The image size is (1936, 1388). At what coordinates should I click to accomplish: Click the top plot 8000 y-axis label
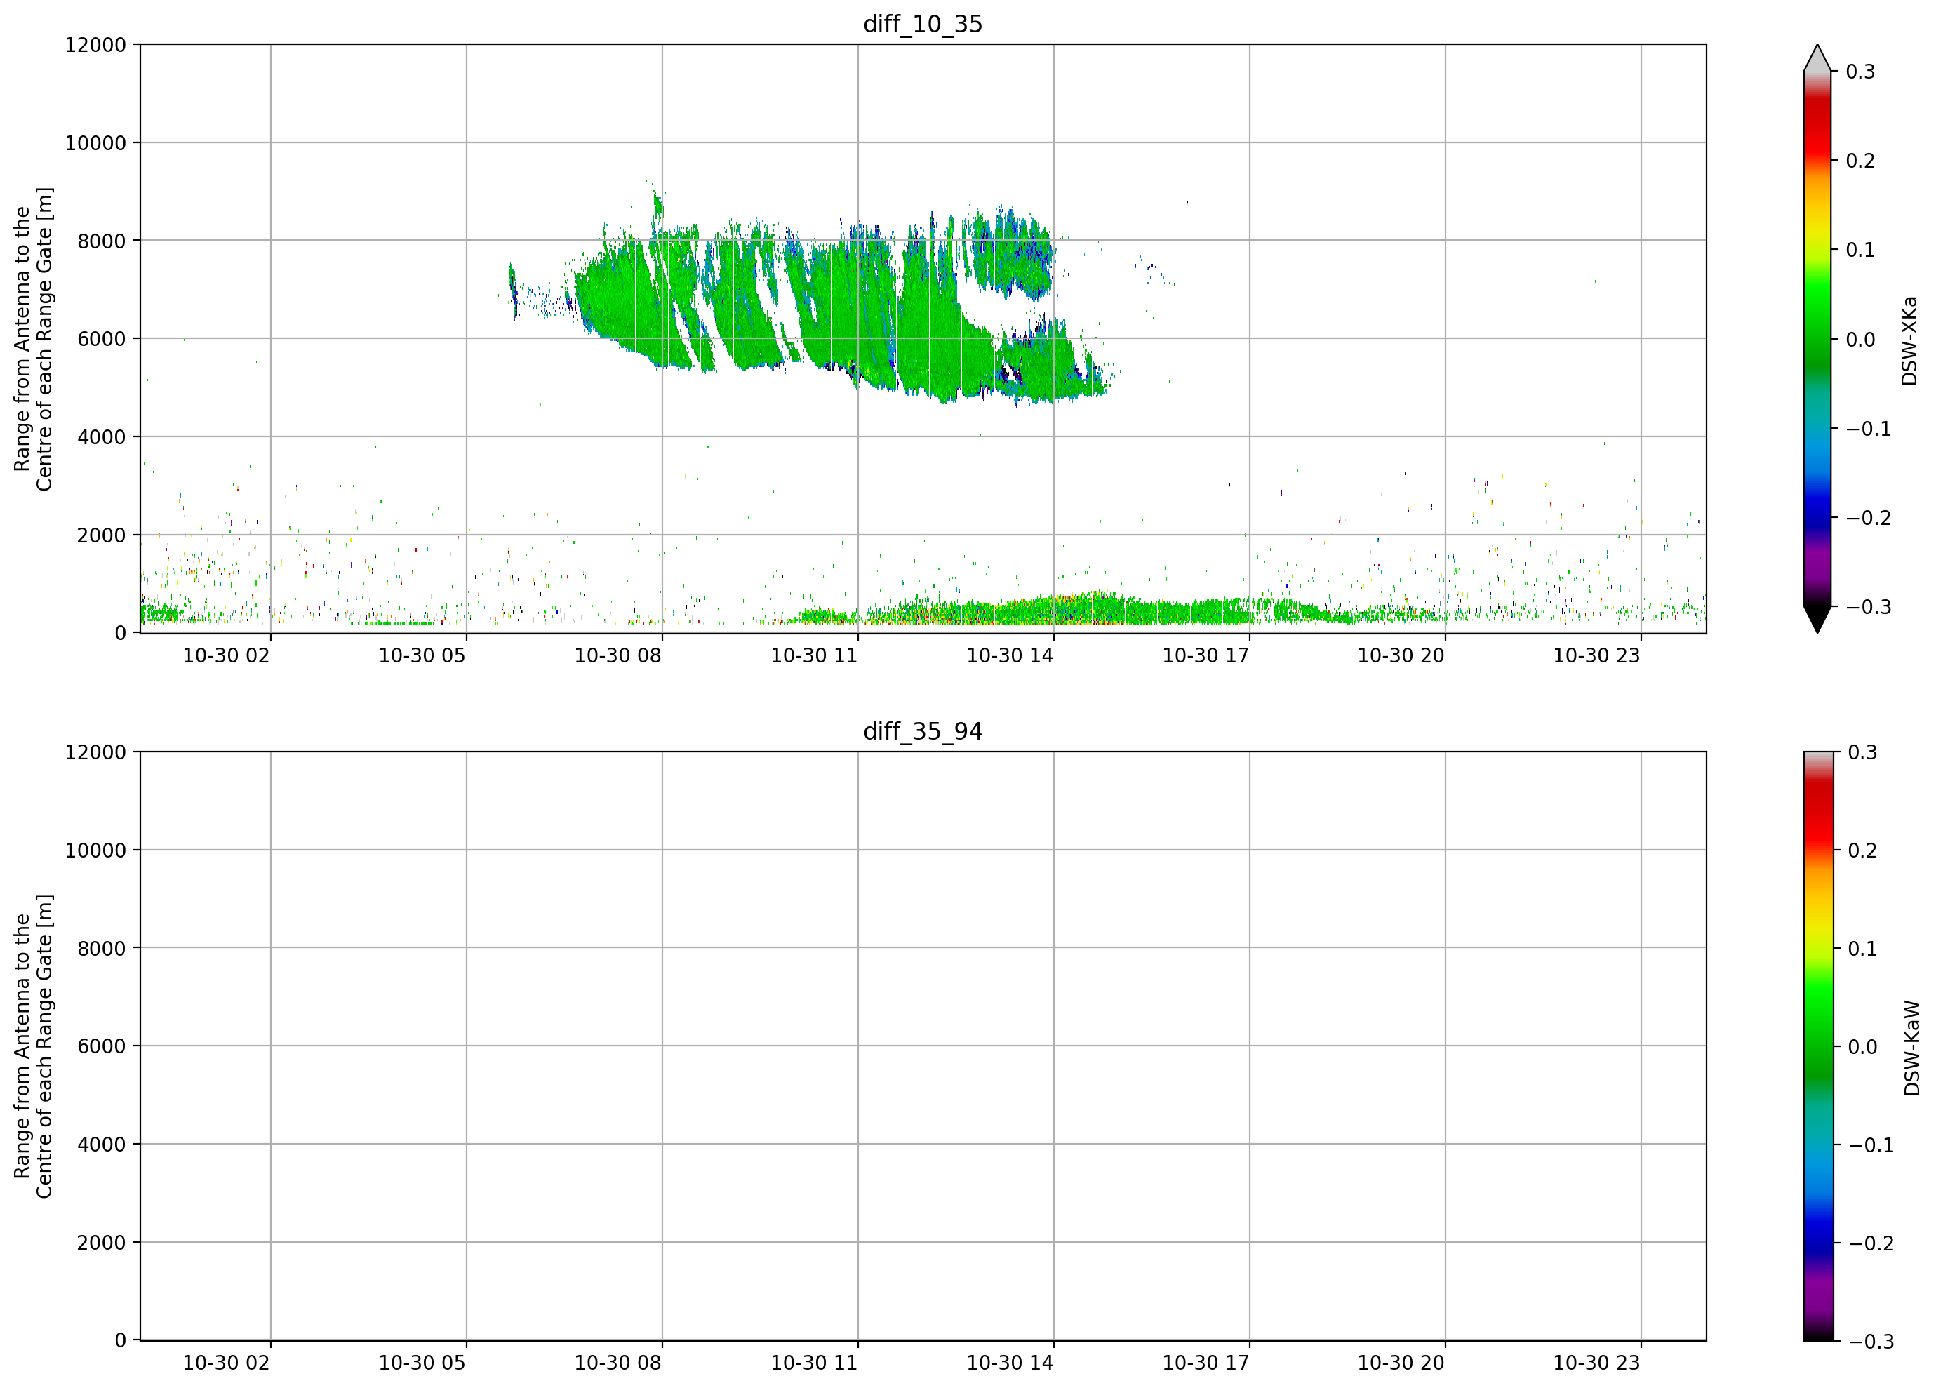coord(102,241)
